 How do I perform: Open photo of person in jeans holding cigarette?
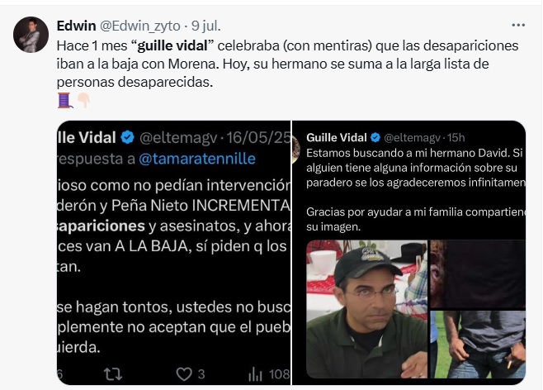pyautogui.click(x=478, y=345)
